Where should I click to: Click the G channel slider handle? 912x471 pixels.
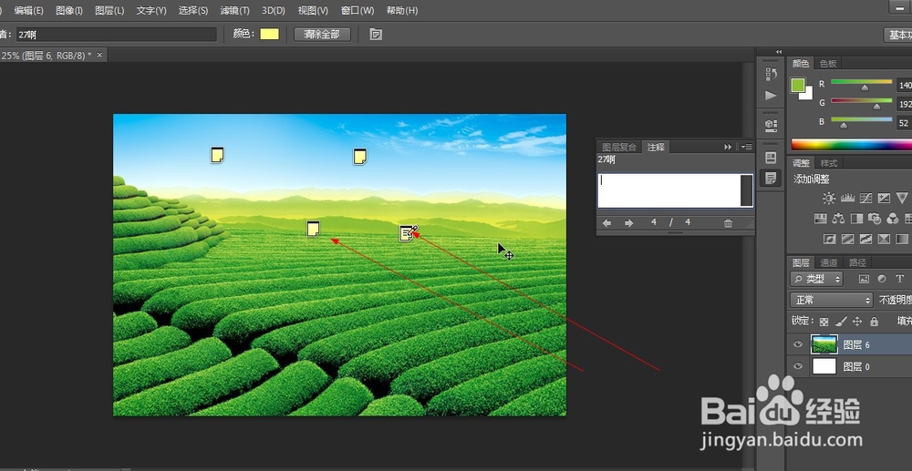[876, 107]
